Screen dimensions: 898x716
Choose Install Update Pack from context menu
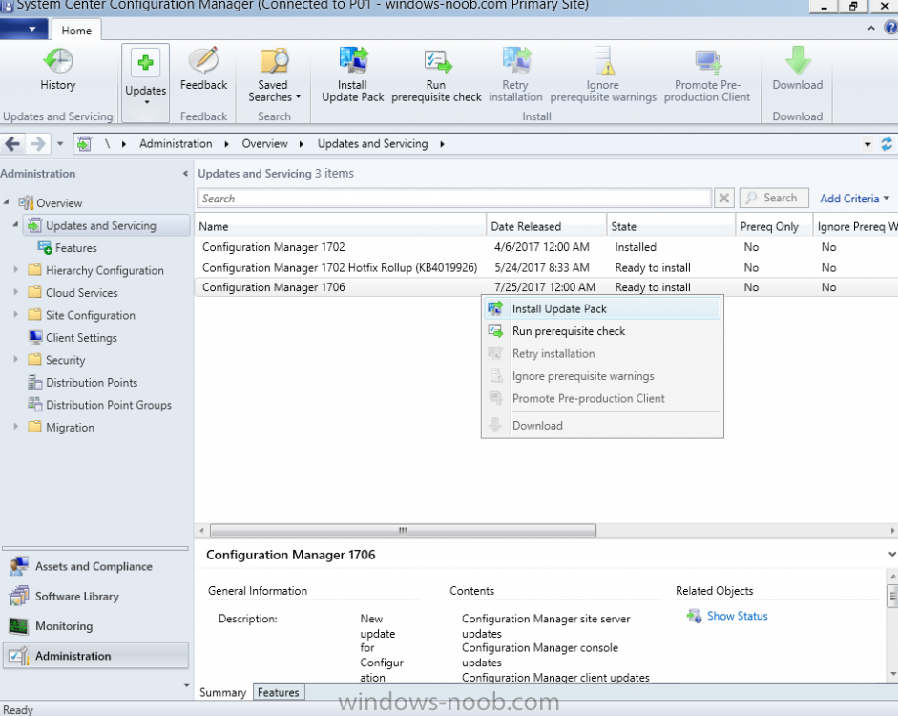click(602, 308)
